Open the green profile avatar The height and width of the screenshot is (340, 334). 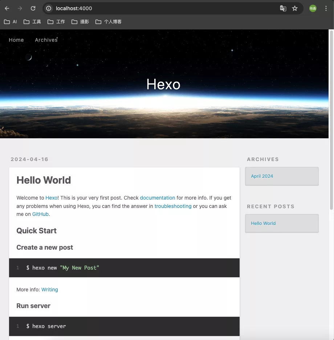tap(313, 8)
